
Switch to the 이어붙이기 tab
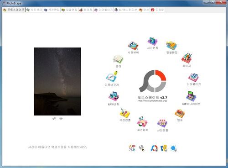pyautogui.click(x=104, y=10)
